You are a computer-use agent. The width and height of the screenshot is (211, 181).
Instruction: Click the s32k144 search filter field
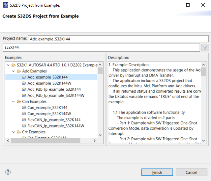(101, 48)
